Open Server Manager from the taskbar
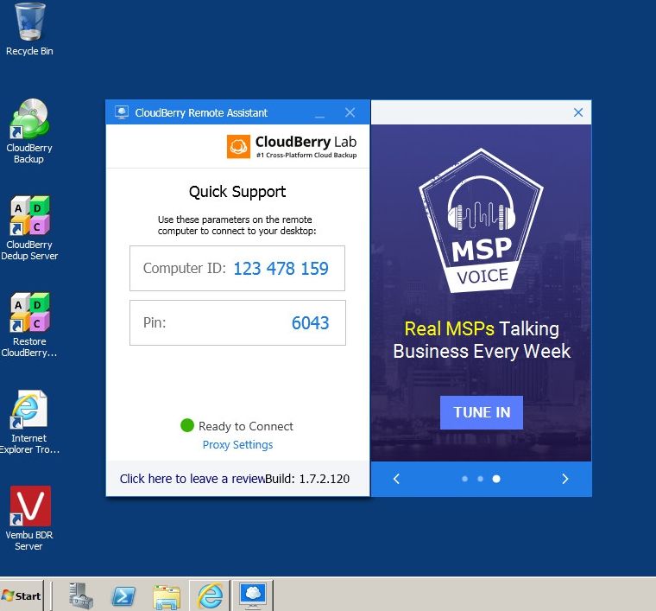The height and width of the screenshot is (611, 656). click(x=81, y=595)
